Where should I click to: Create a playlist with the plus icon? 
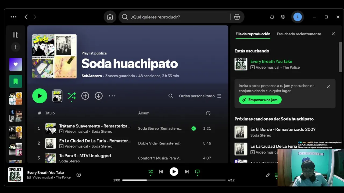point(16,47)
